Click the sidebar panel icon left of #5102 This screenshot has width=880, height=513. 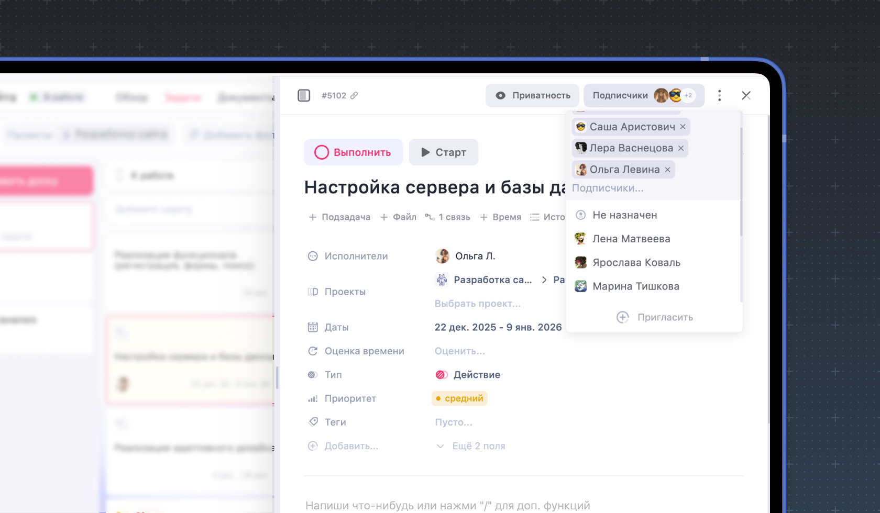tap(304, 95)
